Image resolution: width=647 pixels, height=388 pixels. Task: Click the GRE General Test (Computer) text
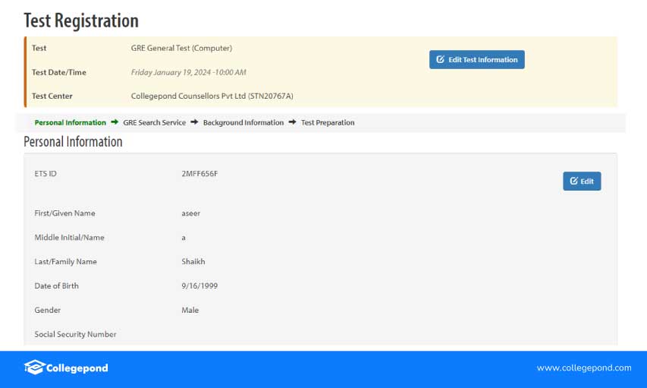pos(181,49)
